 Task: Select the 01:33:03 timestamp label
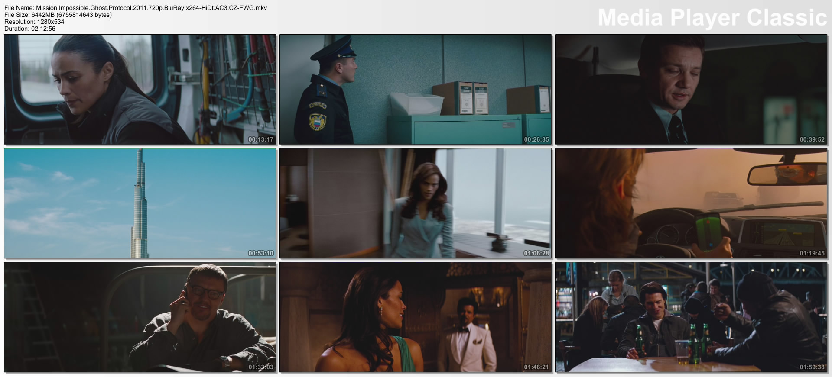[260, 367]
